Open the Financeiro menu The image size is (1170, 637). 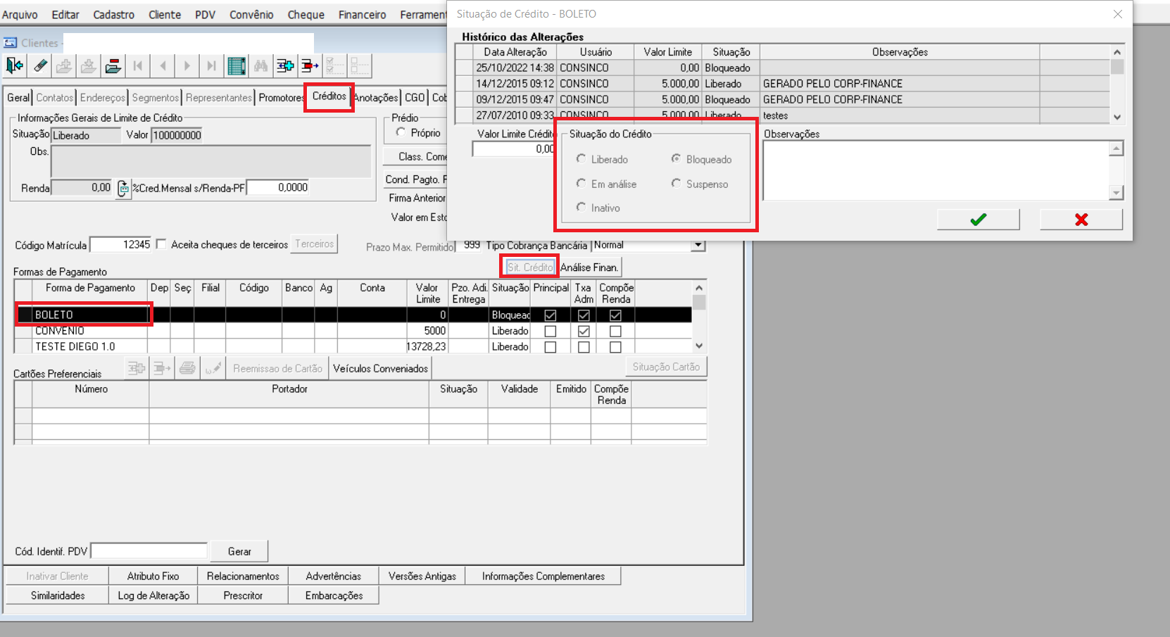click(x=362, y=14)
